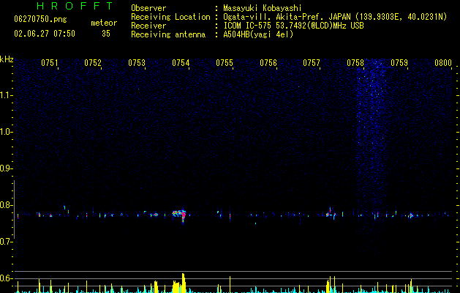The width and height of the screenshot is (460, 293).
Task: Click the Receiving antenna label
Action: pyautogui.click(x=168, y=34)
